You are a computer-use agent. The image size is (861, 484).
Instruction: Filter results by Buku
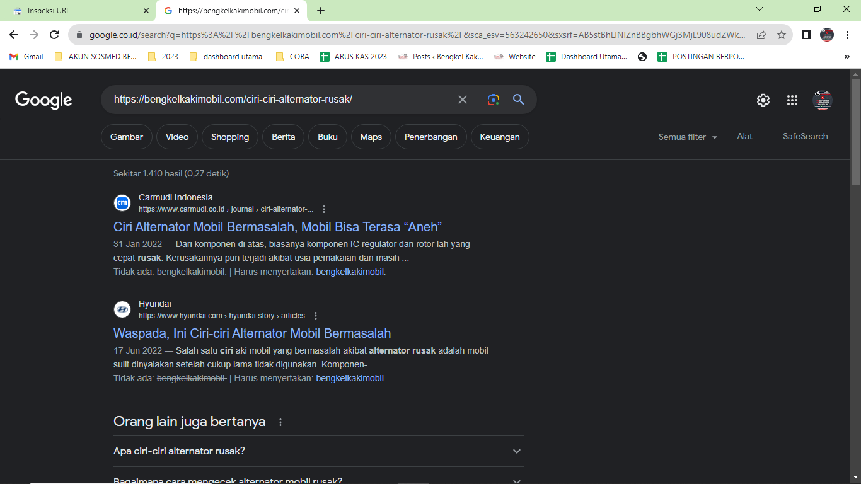[x=328, y=137]
